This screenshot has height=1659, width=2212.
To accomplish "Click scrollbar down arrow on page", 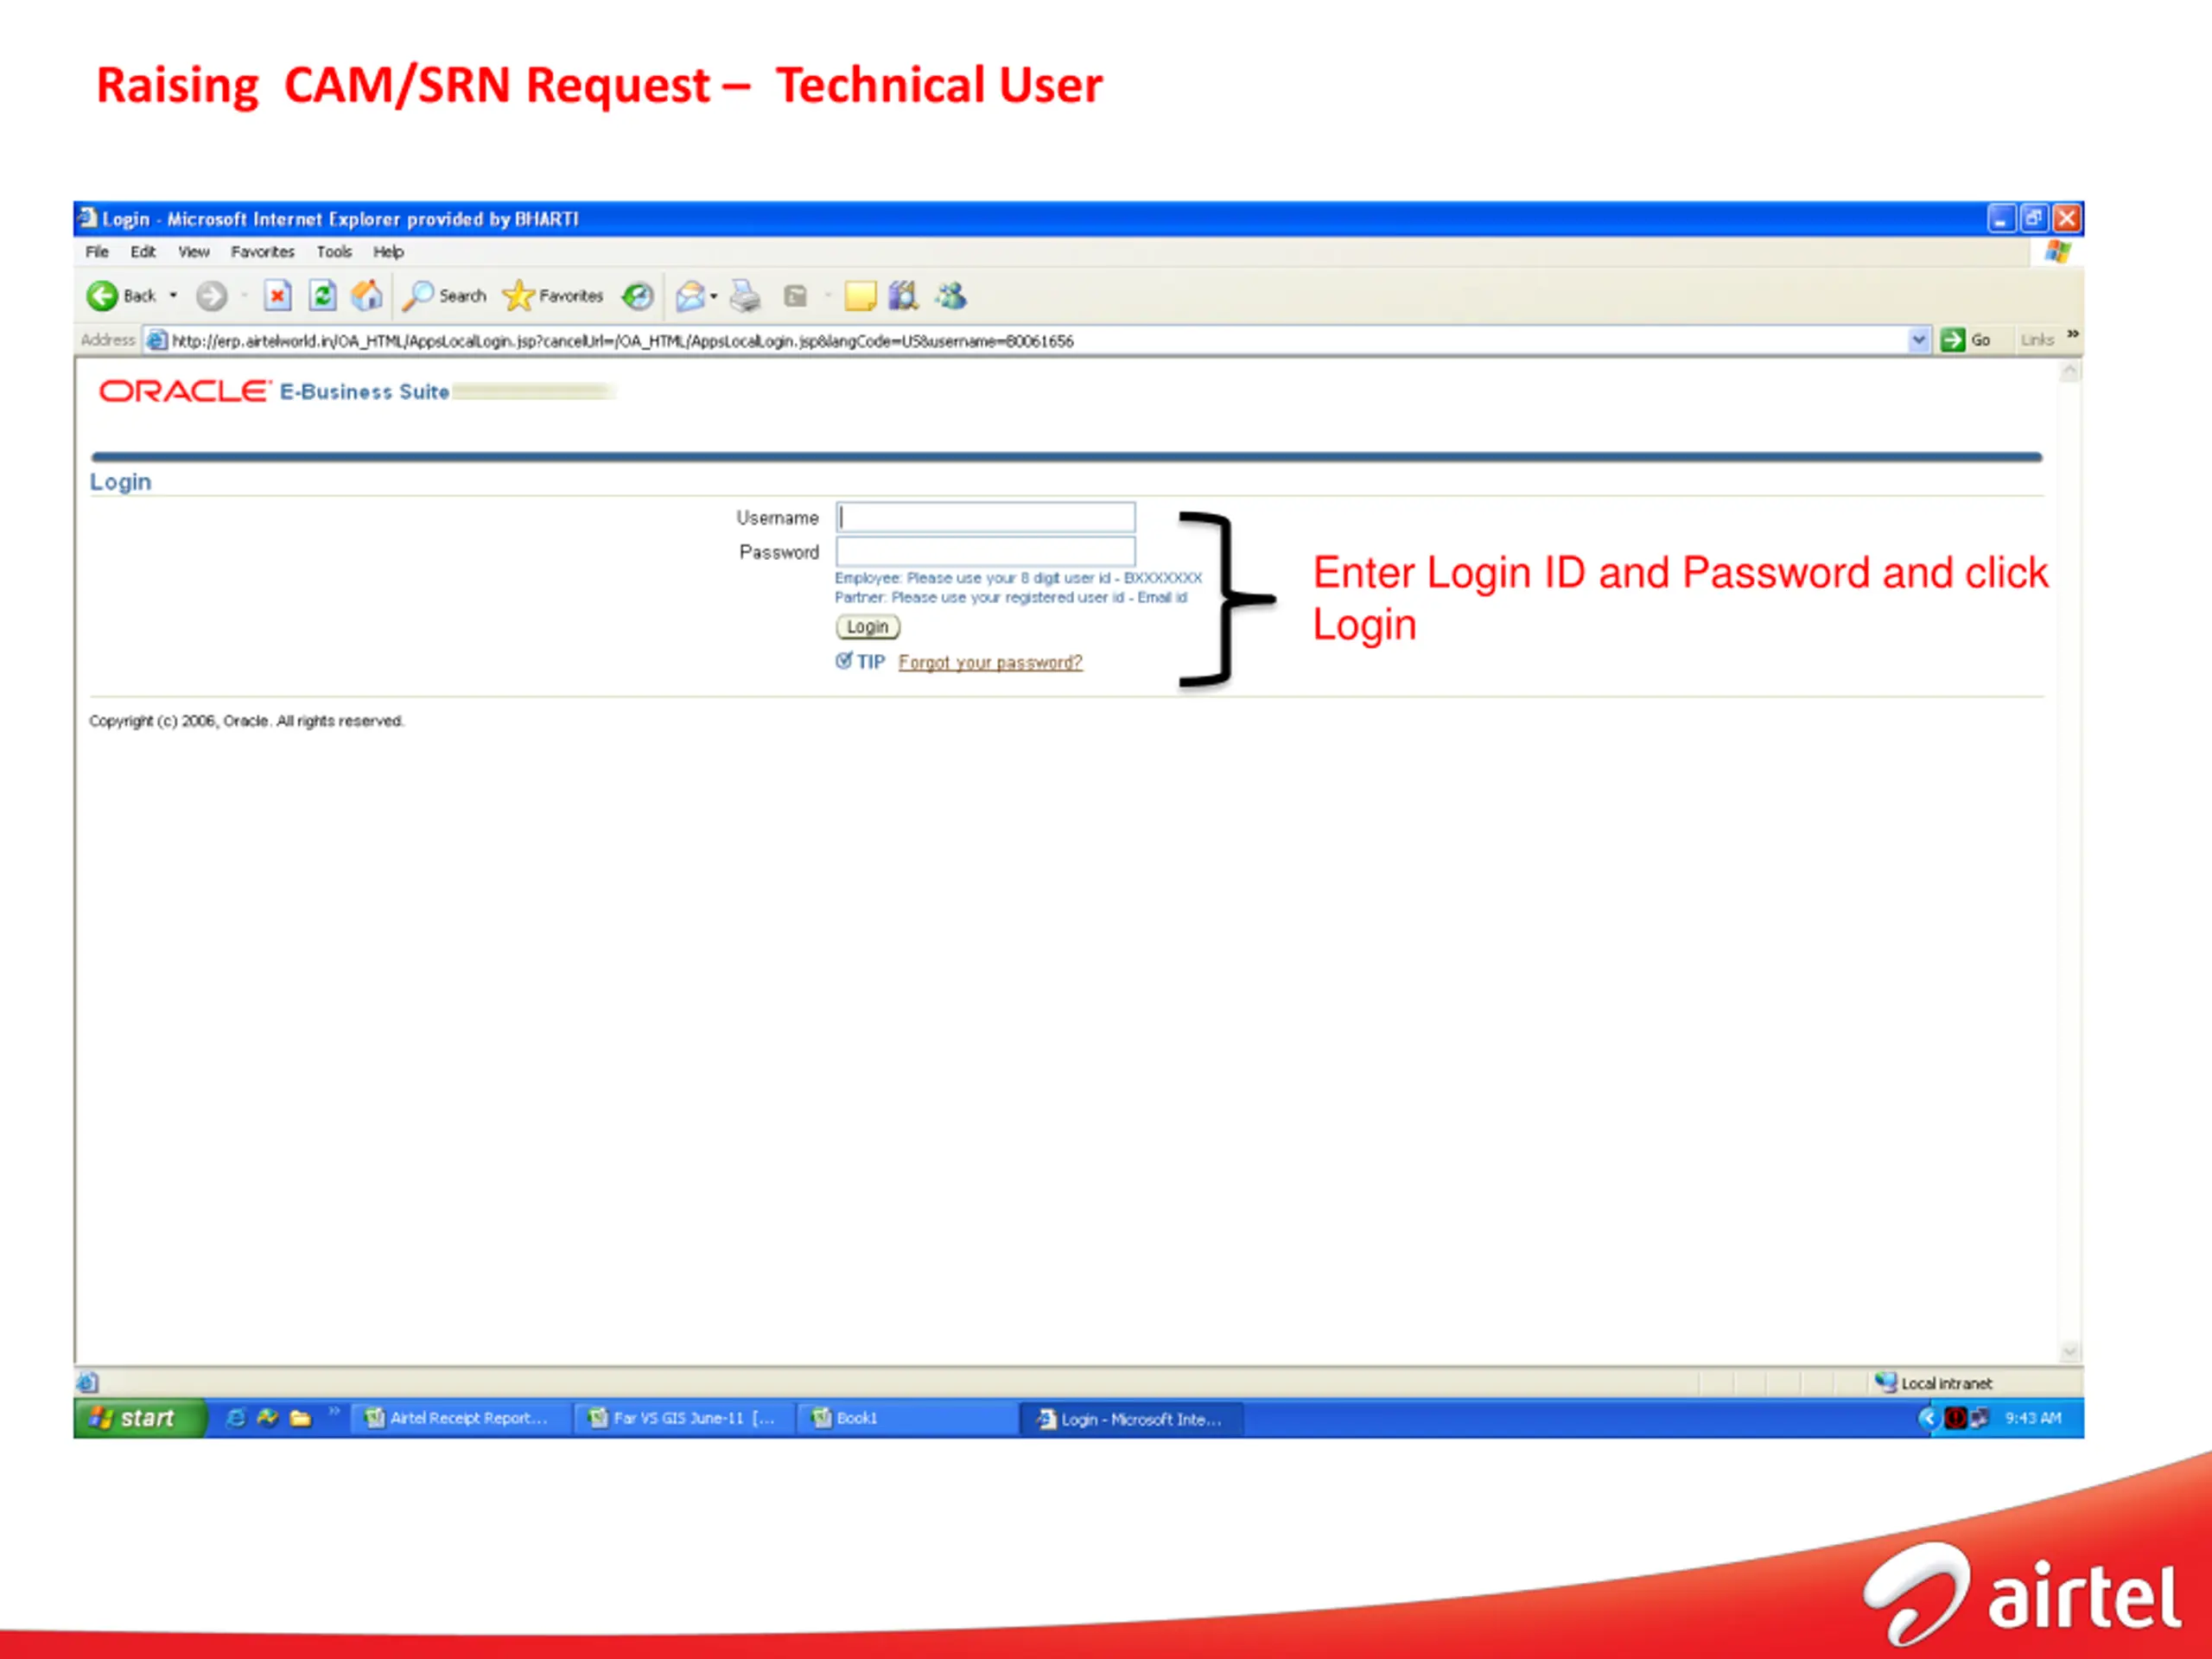I will click(2070, 1352).
